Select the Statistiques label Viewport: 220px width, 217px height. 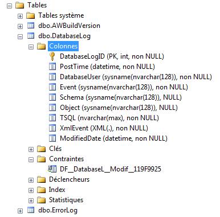(66, 200)
